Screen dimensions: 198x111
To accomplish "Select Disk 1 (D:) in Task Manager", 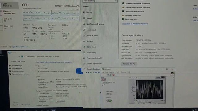I will tap(9, 27).
